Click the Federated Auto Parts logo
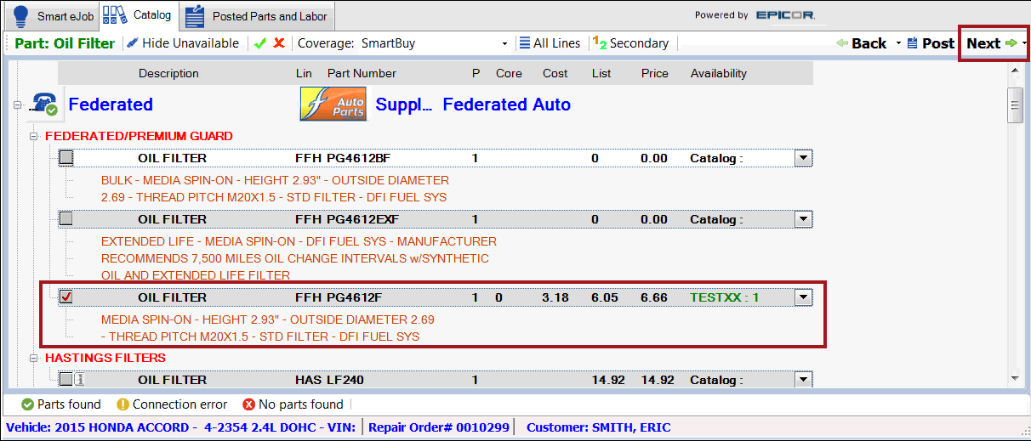The height and width of the screenshot is (441, 1031). point(333,103)
